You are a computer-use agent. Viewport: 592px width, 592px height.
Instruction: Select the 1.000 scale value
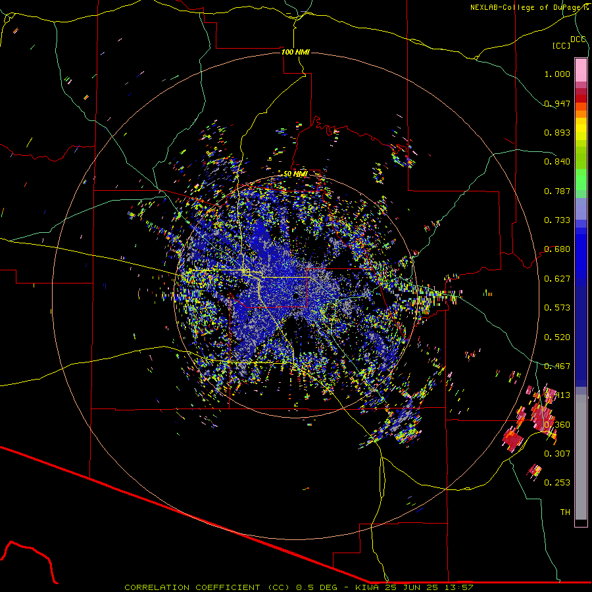tap(557, 74)
